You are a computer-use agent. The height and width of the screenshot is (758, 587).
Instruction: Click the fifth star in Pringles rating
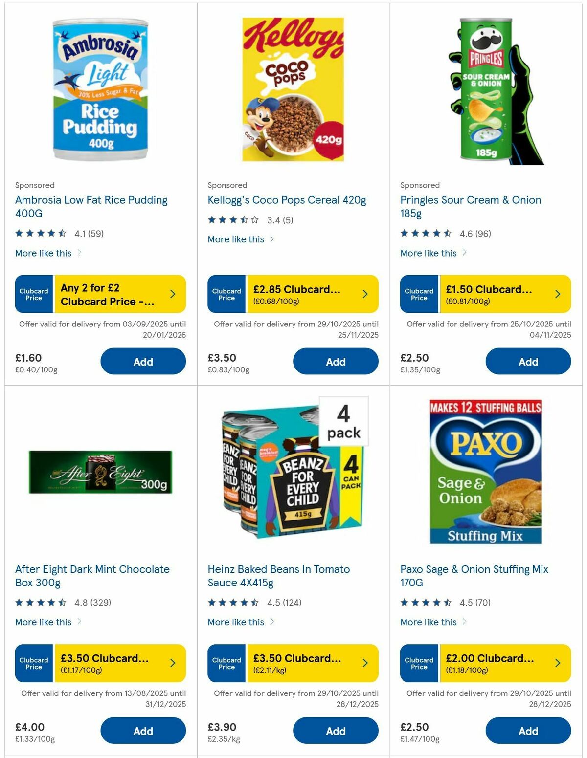[x=447, y=233]
